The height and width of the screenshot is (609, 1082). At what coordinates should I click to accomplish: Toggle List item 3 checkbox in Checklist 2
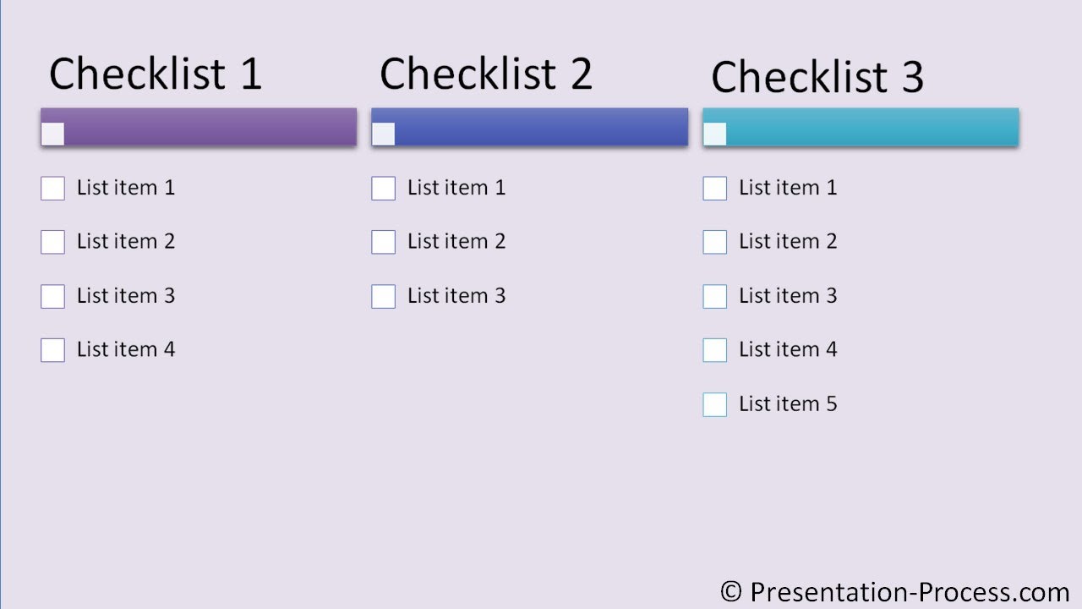pyautogui.click(x=383, y=297)
